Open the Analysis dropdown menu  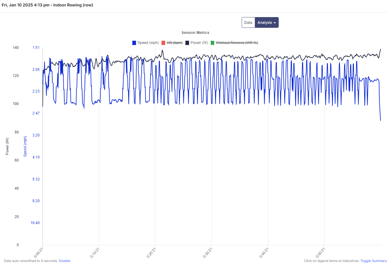tap(267, 23)
